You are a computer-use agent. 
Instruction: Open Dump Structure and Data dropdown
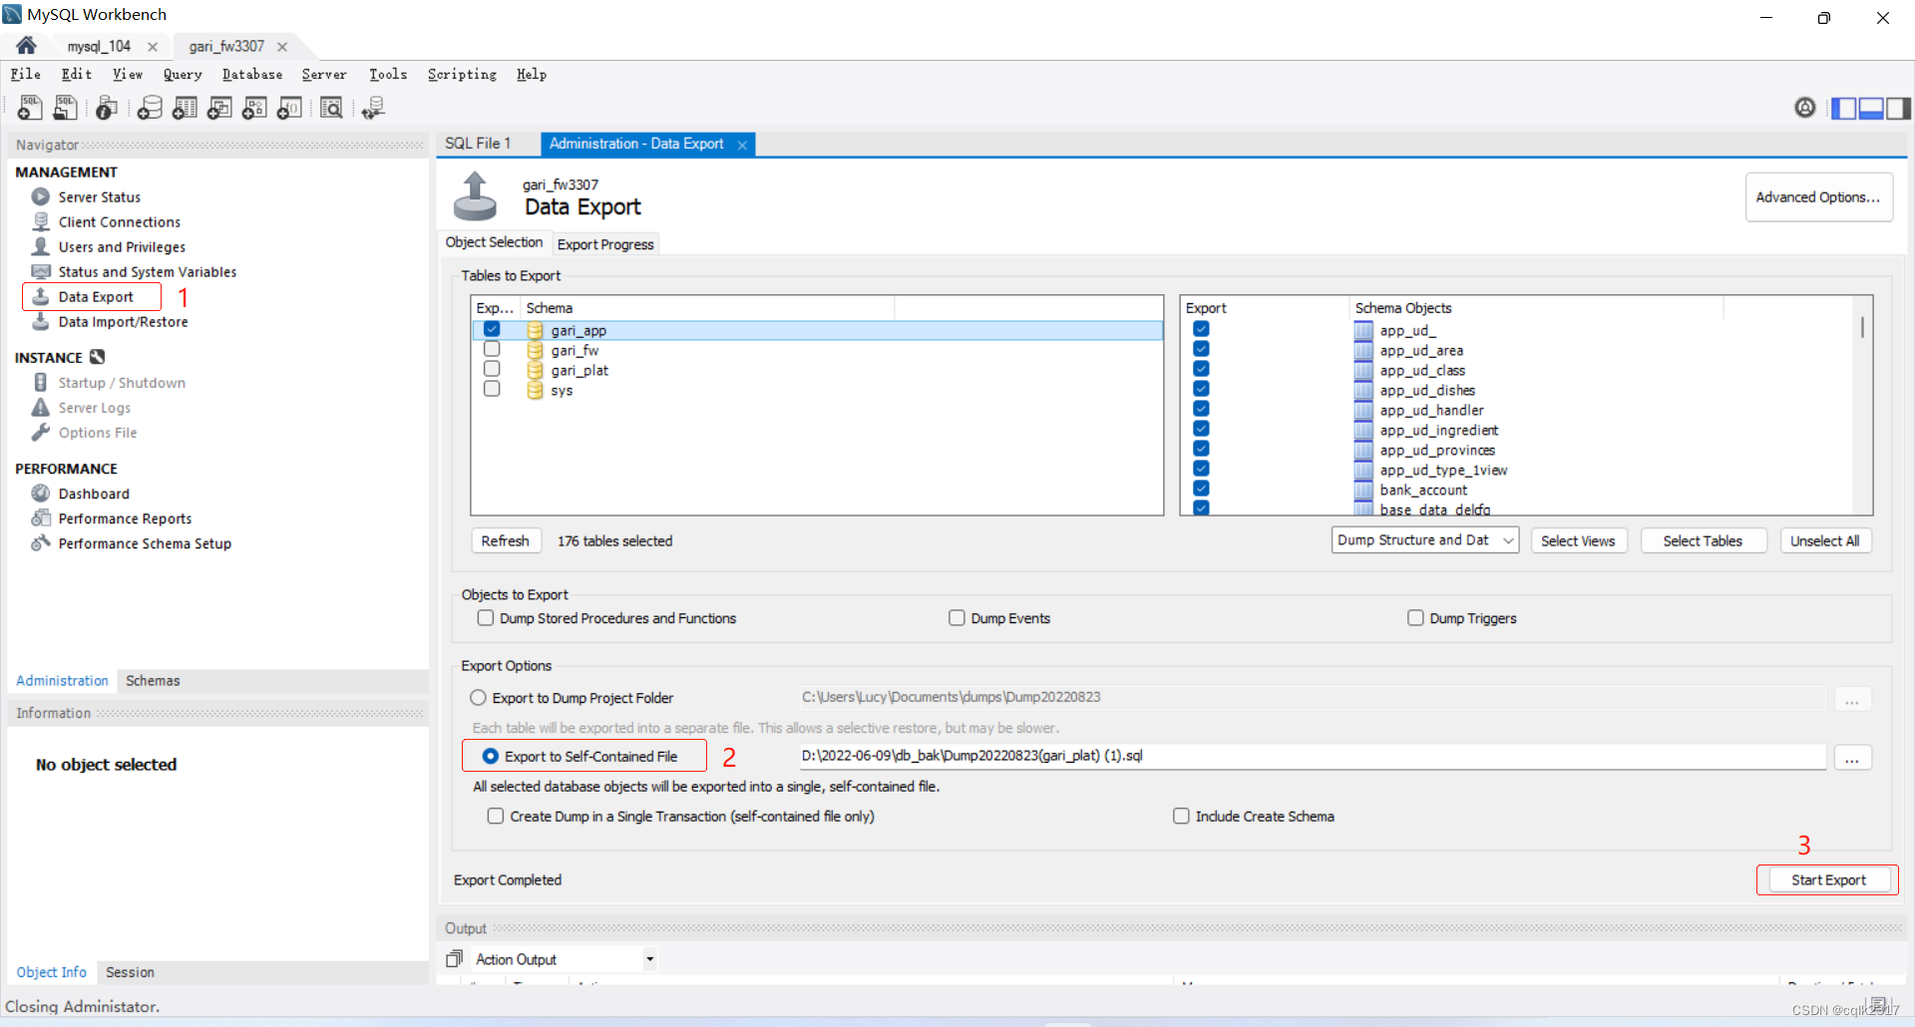pos(1425,540)
